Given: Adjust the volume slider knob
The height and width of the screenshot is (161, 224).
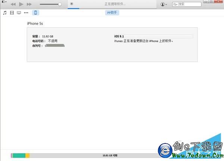Looking at the screenshot, I should (60, 4).
